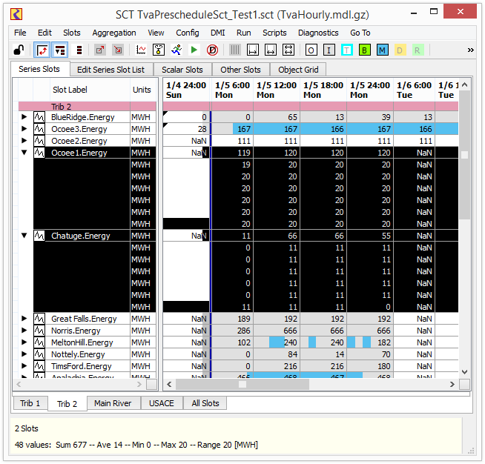Click the import arrow toolbar icon
Viewport: 485px width, 464px height.
pos(118,50)
